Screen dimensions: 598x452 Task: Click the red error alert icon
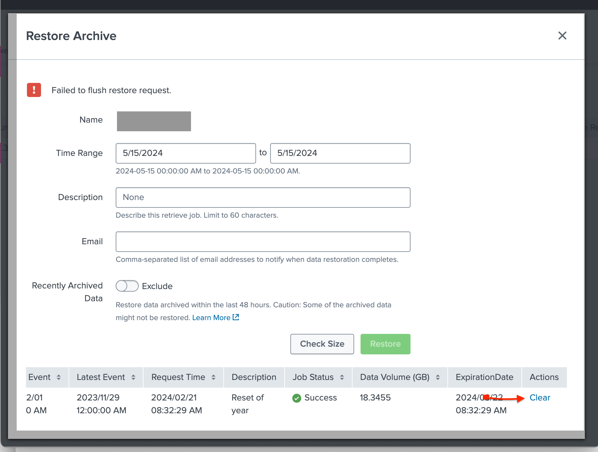pos(34,90)
